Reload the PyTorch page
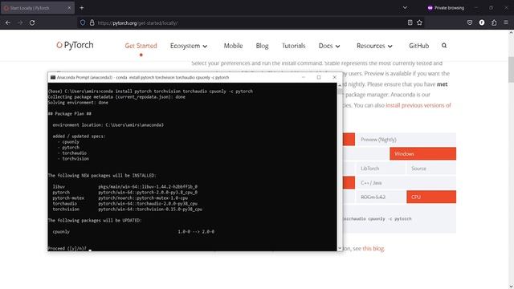Image resolution: width=514 pixels, height=289 pixels. point(32,23)
